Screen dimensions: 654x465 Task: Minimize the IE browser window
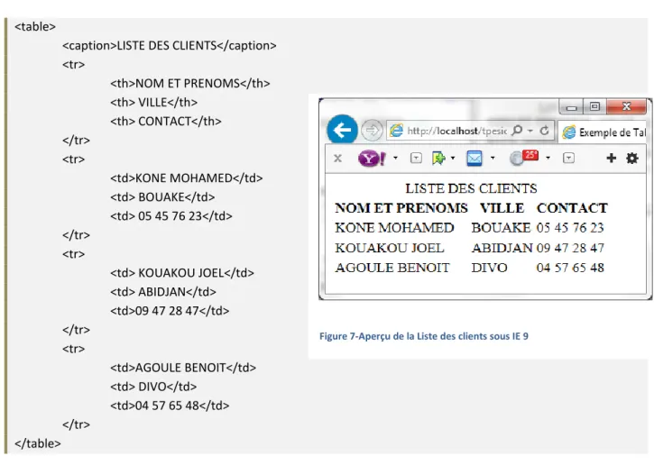[x=571, y=107]
